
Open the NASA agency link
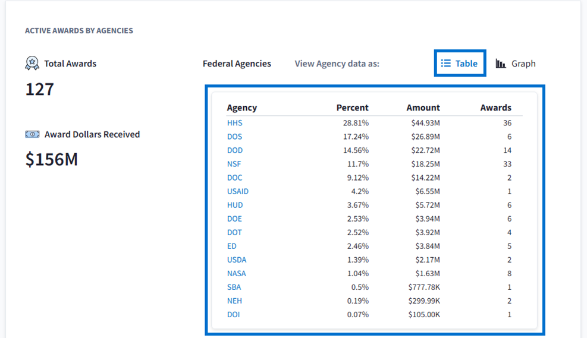pyautogui.click(x=236, y=273)
